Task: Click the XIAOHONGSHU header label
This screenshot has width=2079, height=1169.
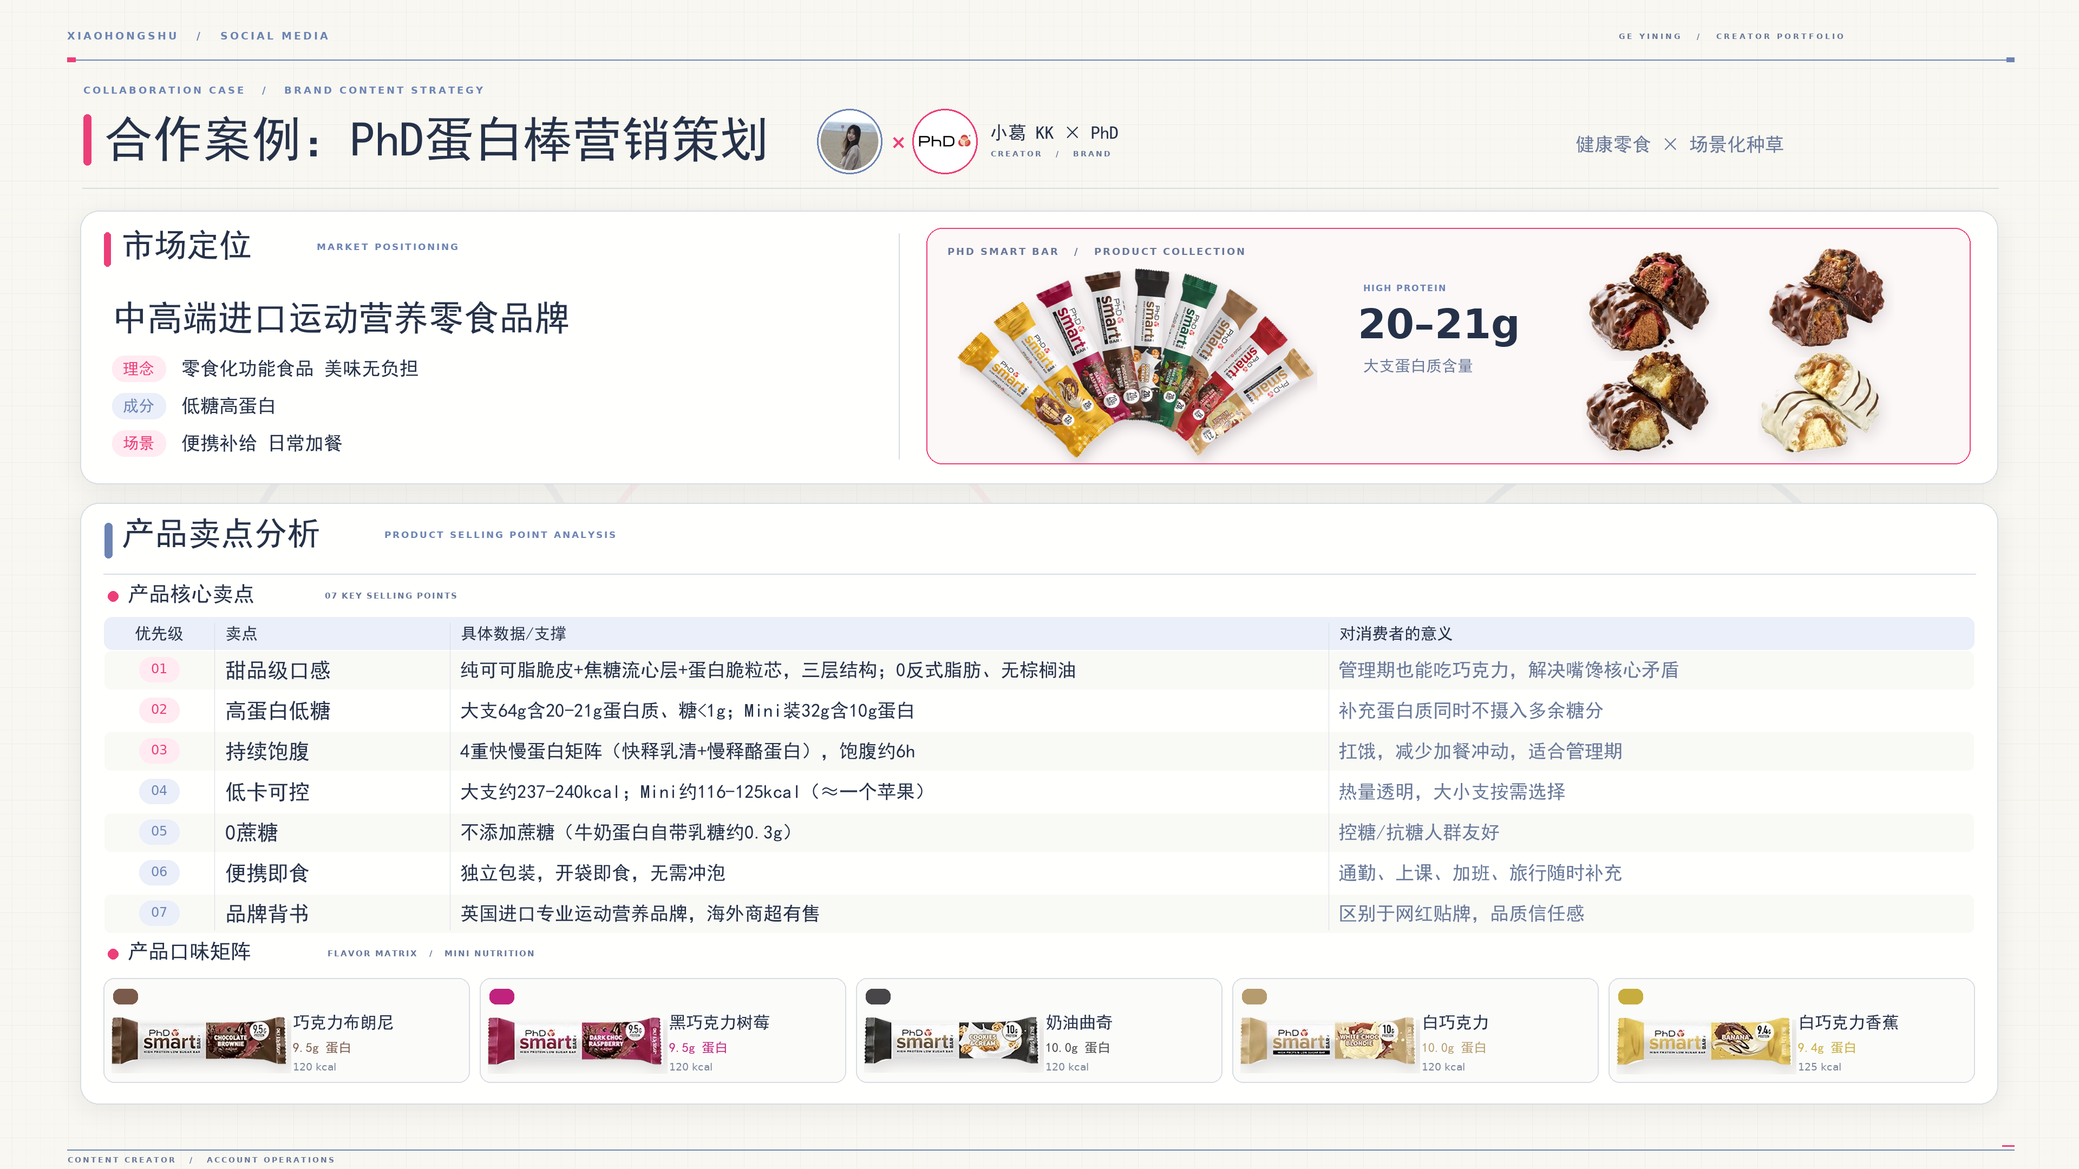Action: [123, 36]
